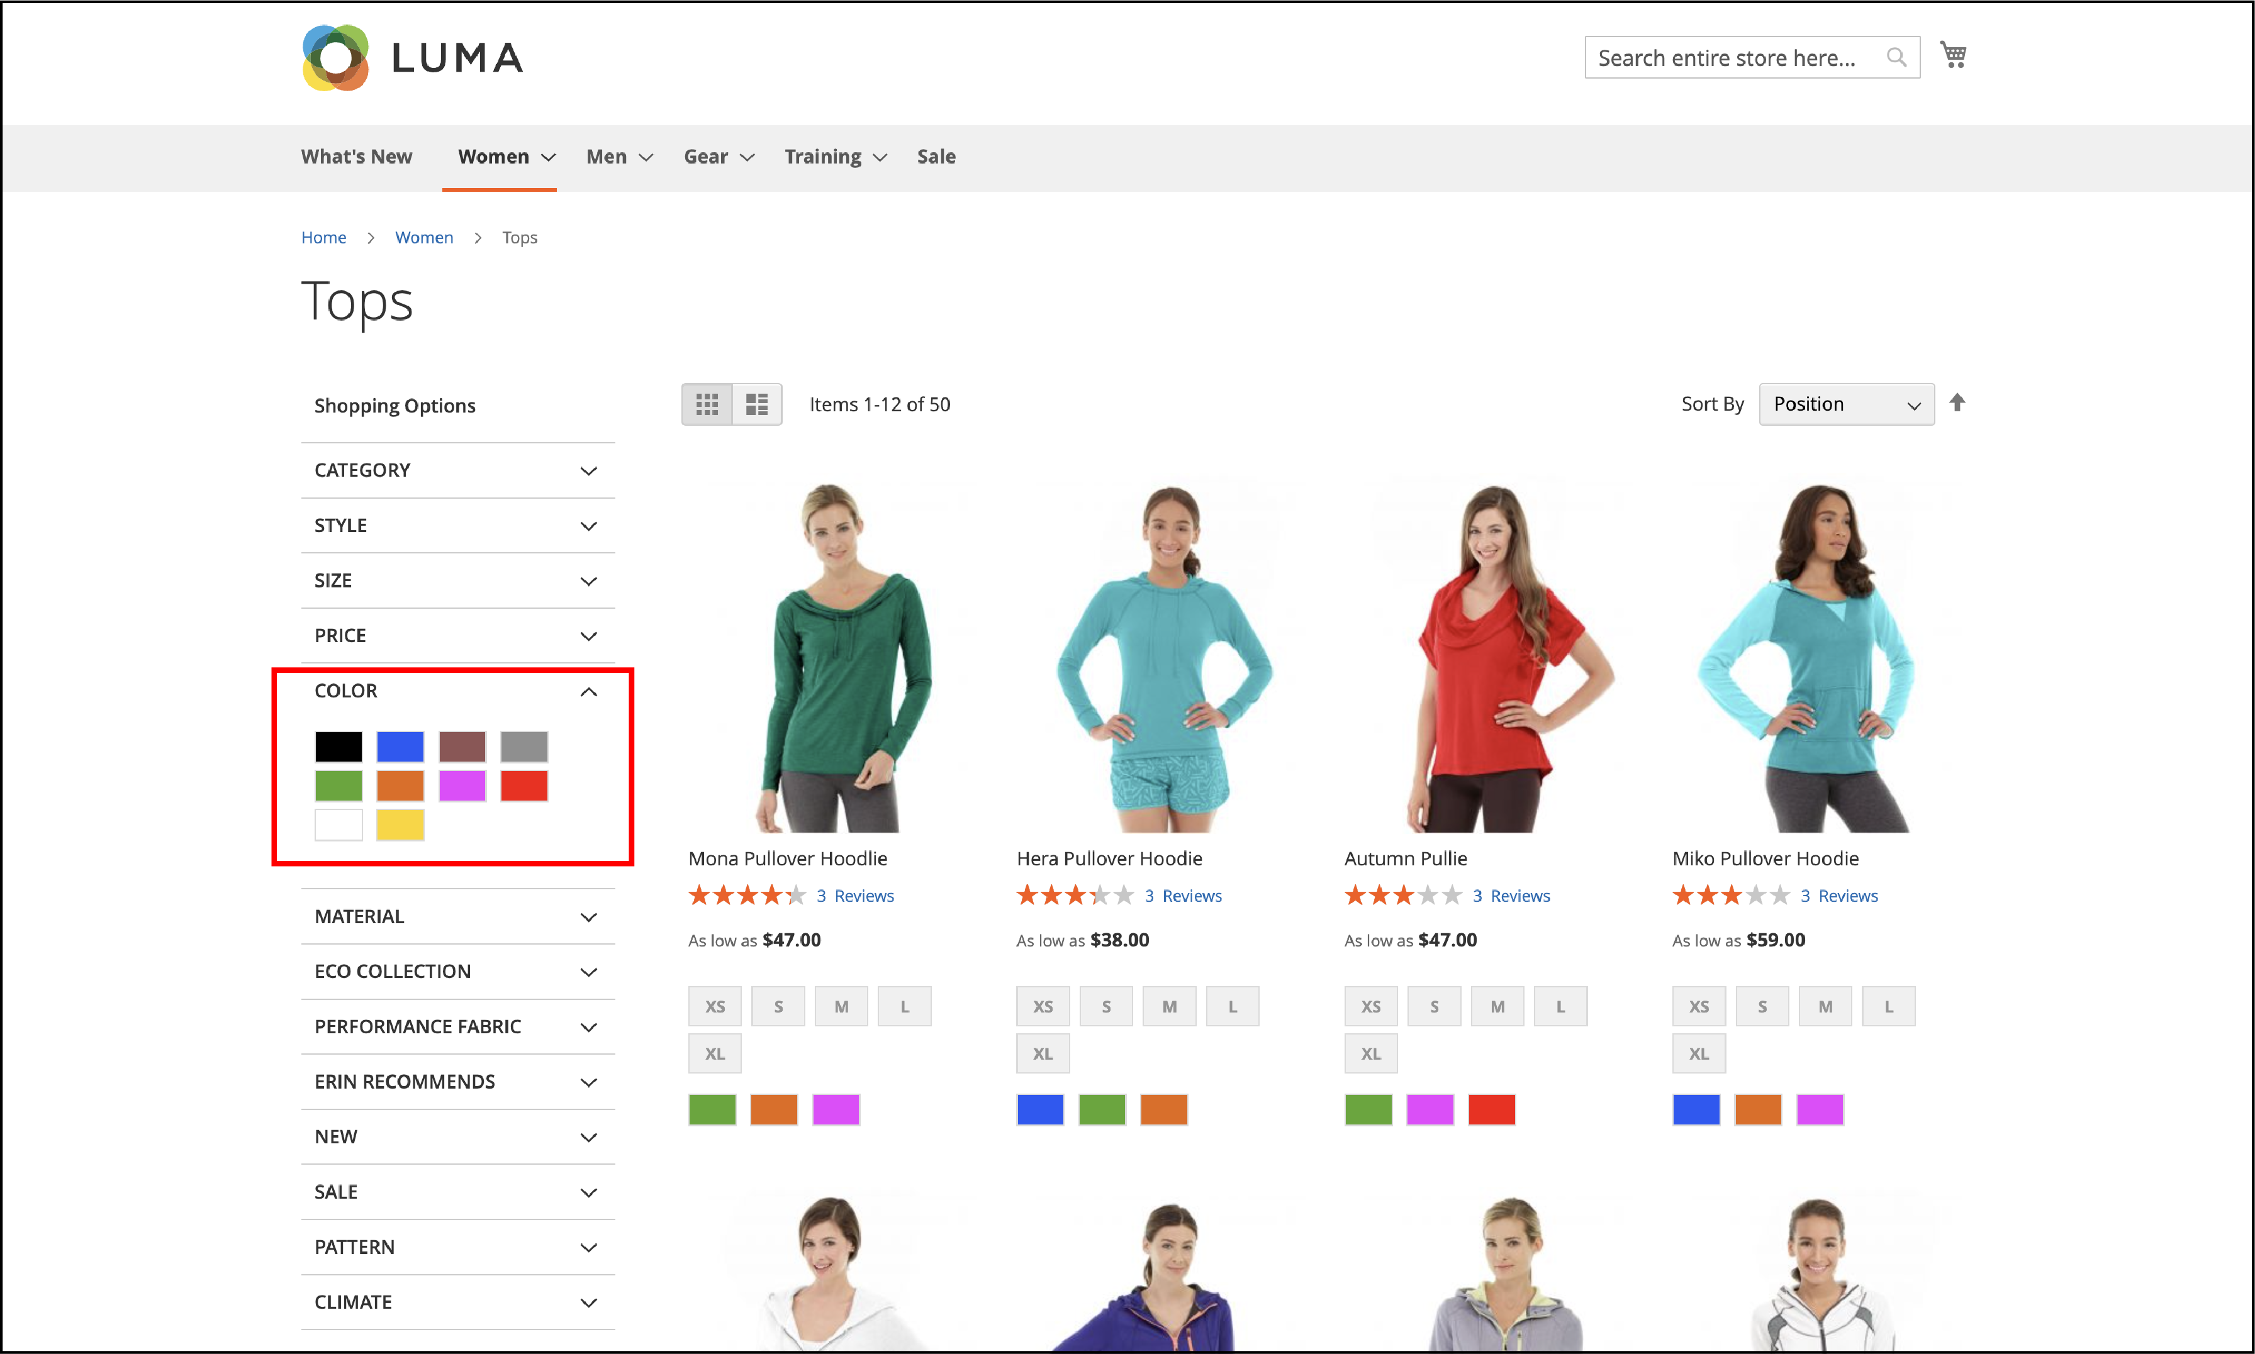Choose size XS for Mona Pullover Hoodlie

pyautogui.click(x=715, y=1006)
